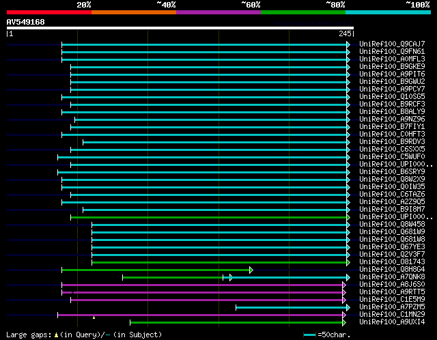437x340 pixels.
Task: Open hit UniRef100_Q9CAJ7
Action: [392, 44]
